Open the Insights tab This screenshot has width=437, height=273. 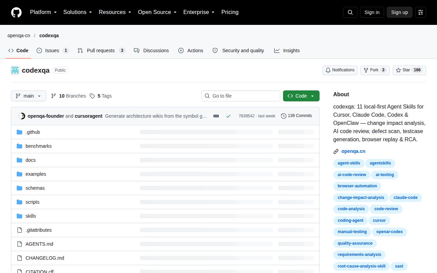pyautogui.click(x=287, y=51)
